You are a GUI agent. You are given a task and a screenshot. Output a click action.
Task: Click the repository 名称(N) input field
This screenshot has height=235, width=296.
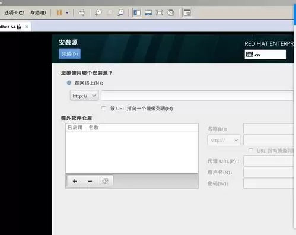(x=269, y=129)
